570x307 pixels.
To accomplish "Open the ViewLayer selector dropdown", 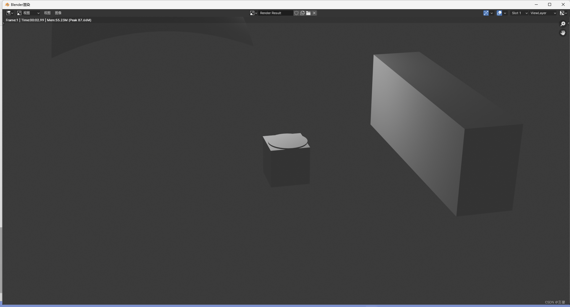I will point(543,13).
